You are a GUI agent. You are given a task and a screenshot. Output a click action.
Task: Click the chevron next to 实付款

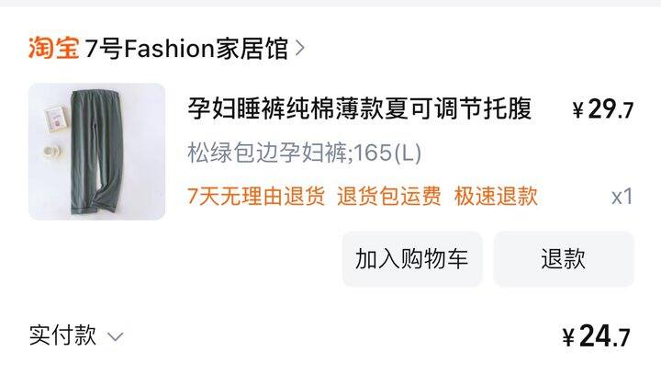click(115, 337)
